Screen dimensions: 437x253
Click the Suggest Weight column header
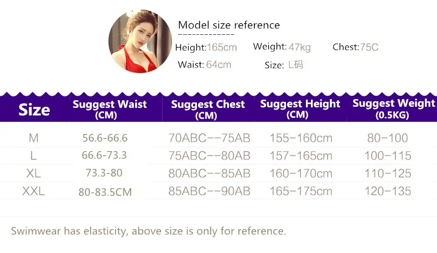tap(393, 109)
